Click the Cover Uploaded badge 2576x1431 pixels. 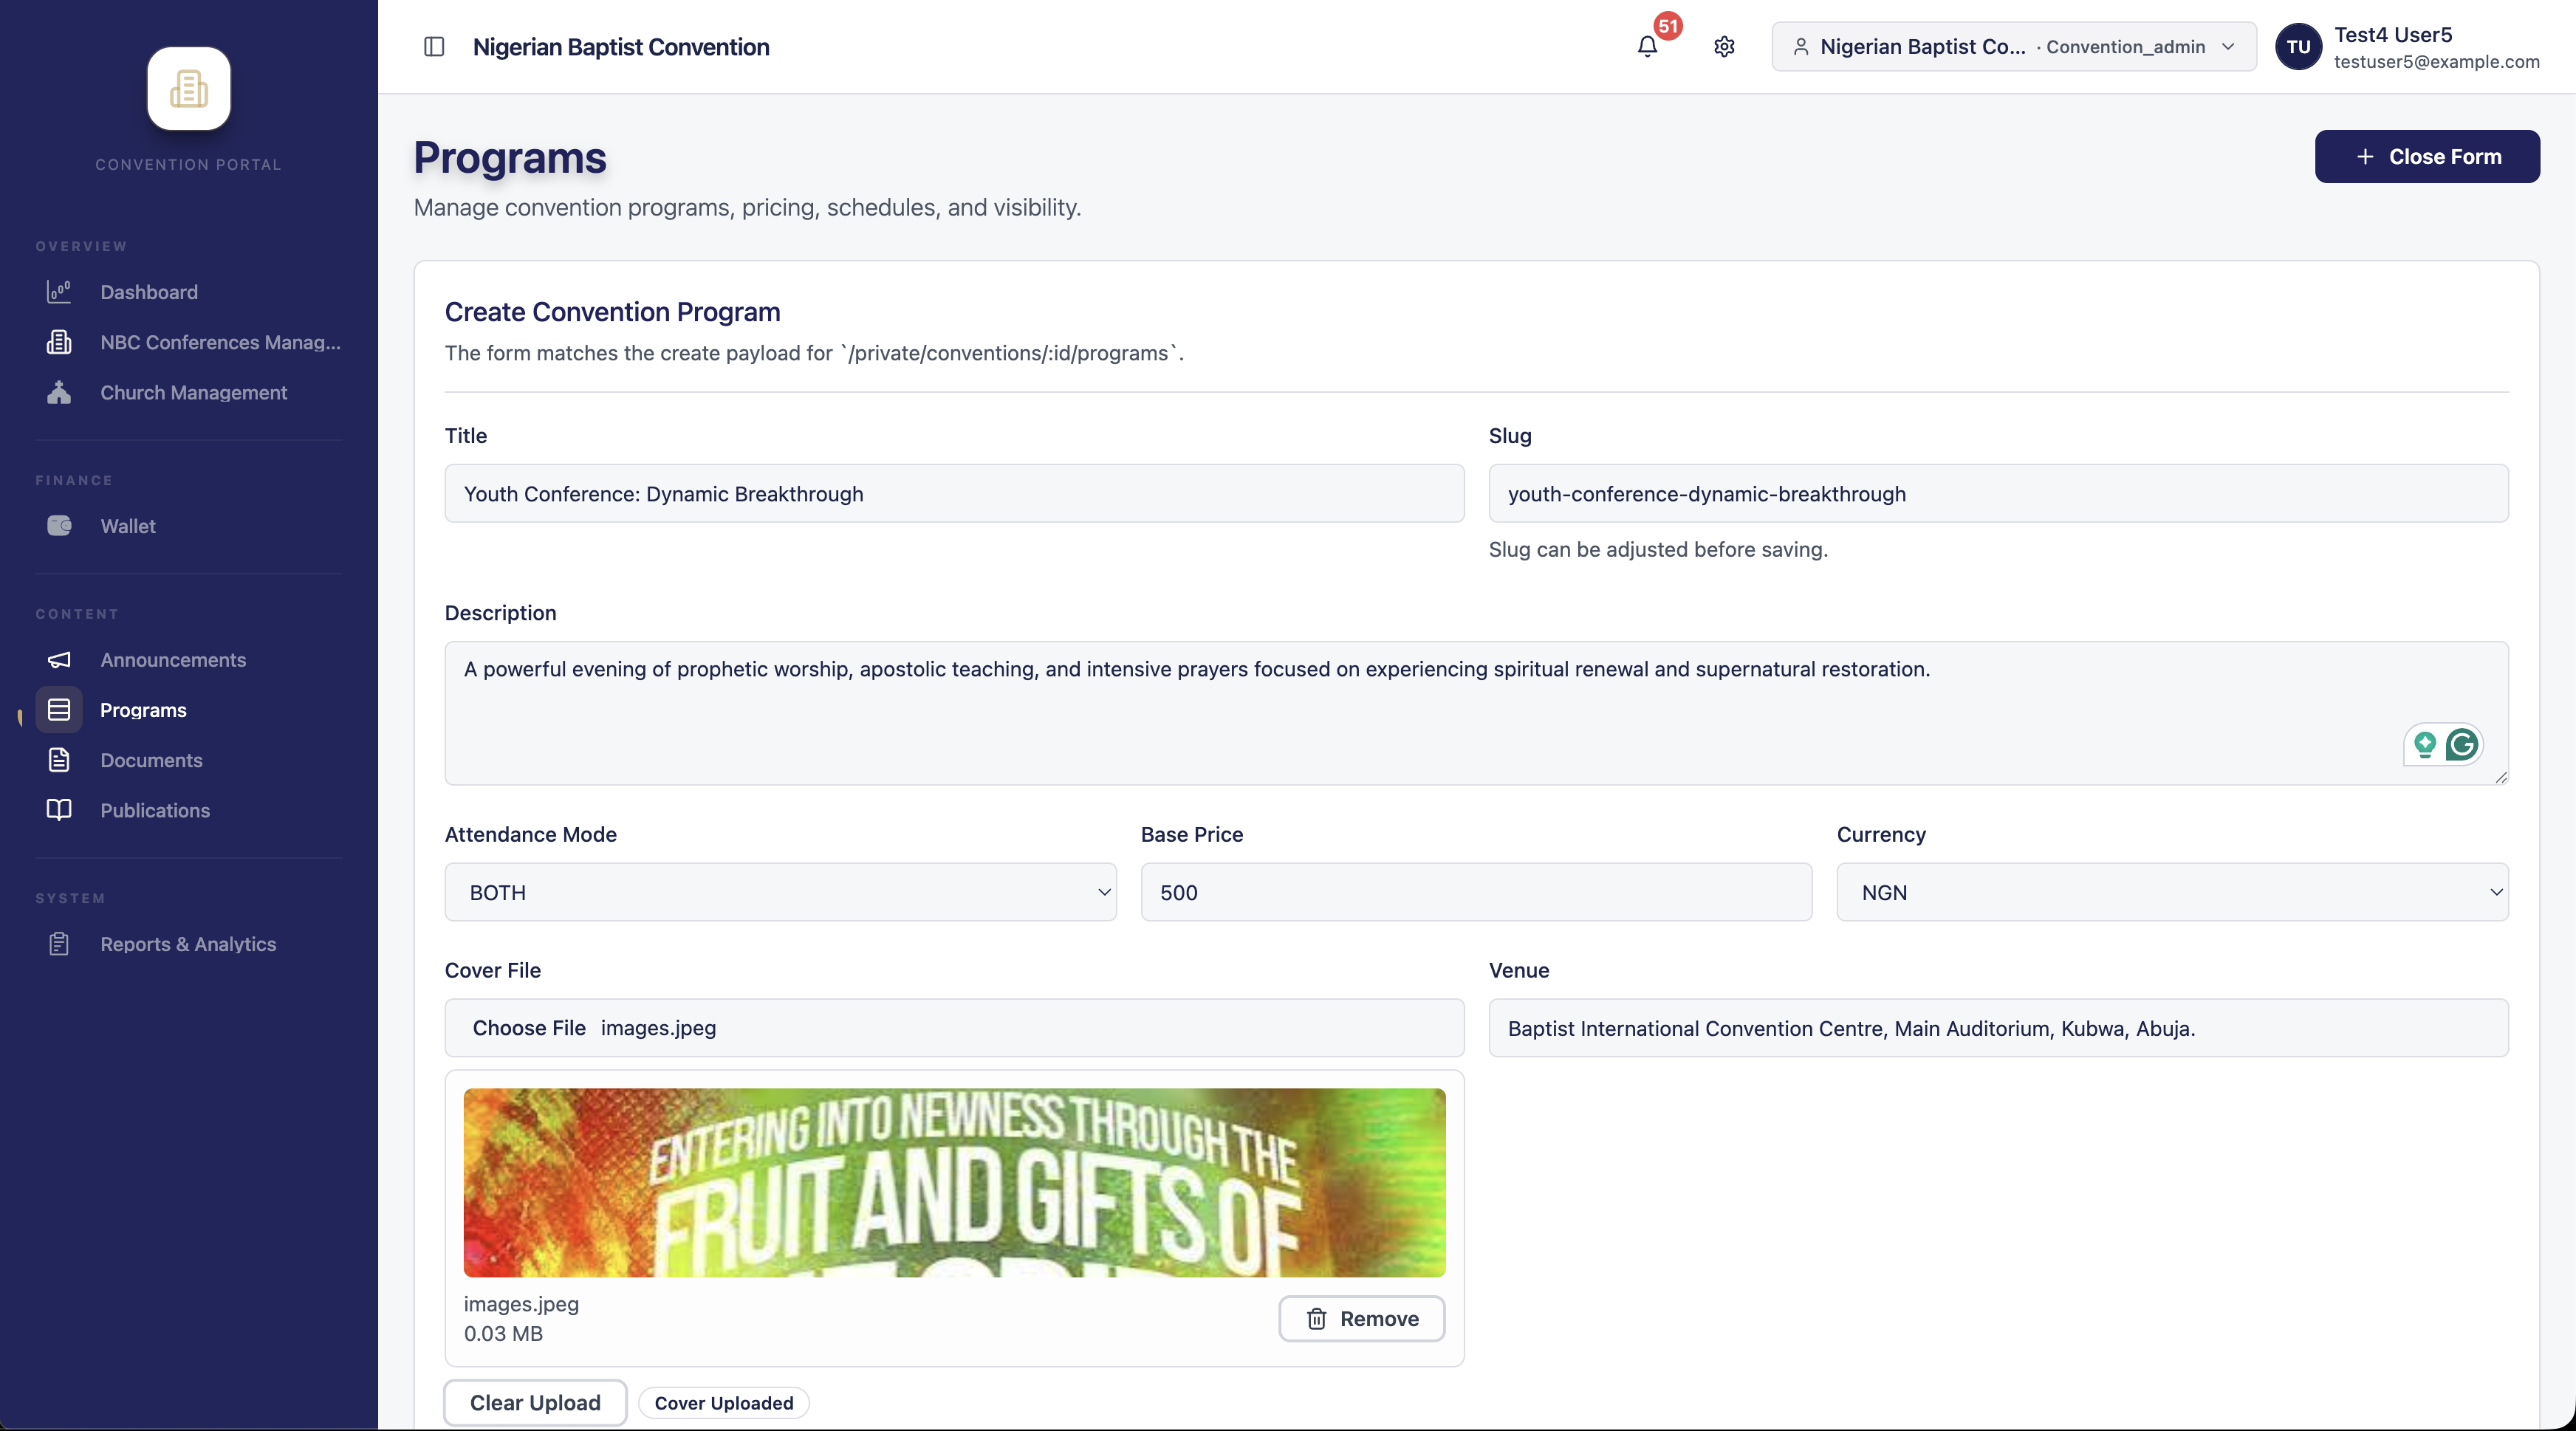coord(724,1403)
